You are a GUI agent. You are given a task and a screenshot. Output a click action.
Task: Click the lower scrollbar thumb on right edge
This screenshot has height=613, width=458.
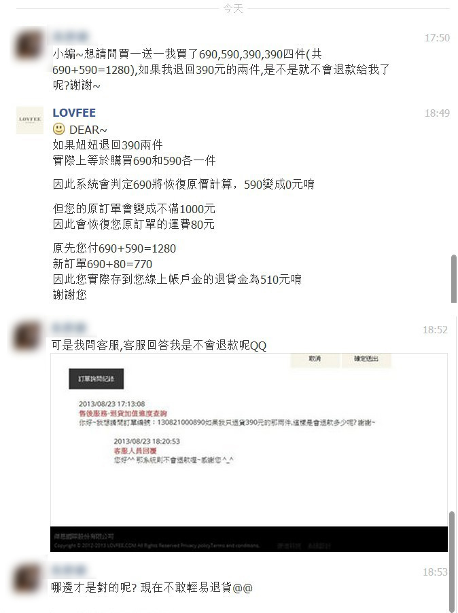(x=453, y=561)
